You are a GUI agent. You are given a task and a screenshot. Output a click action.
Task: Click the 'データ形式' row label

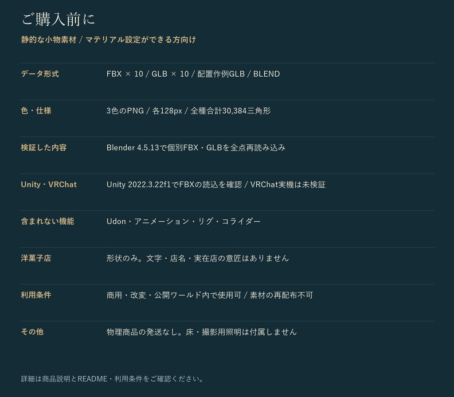[40, 74]
